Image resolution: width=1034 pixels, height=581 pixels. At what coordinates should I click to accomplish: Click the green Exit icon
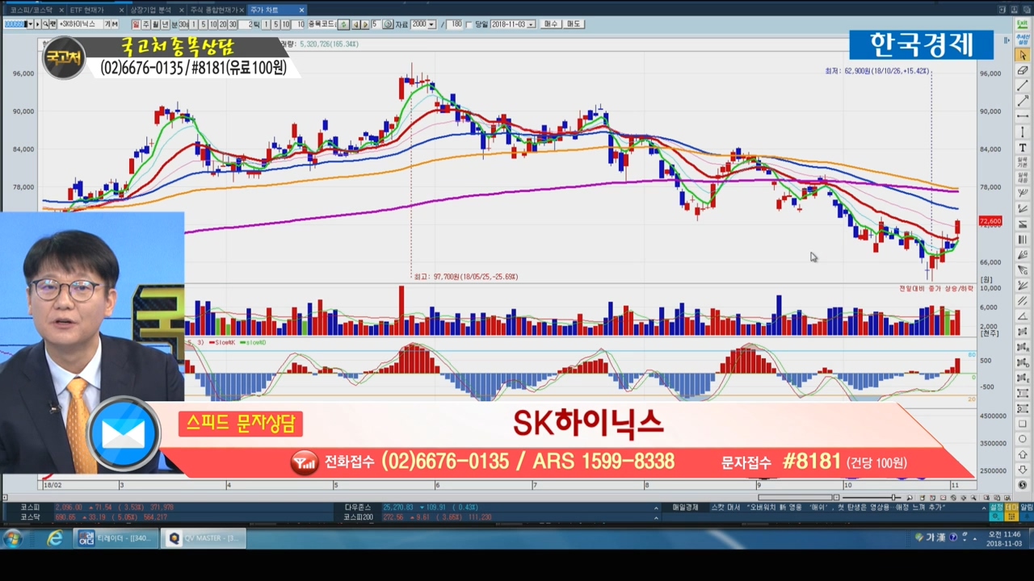coord(1023,23)
